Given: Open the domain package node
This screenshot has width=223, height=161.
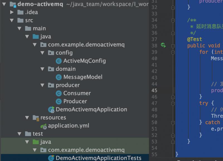Looking at the screenshot, I should coord(42,69).
